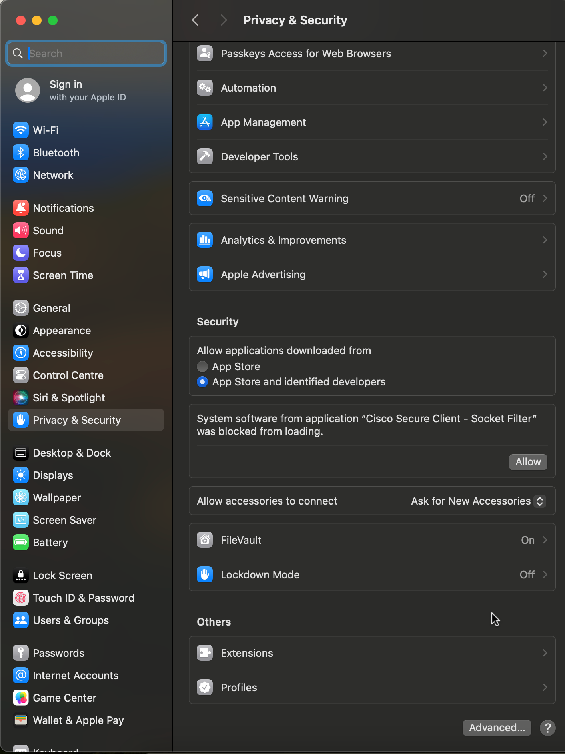Open the FileVault house icon
This screenshot has height=754, width=565.
(x=205, y=540)
